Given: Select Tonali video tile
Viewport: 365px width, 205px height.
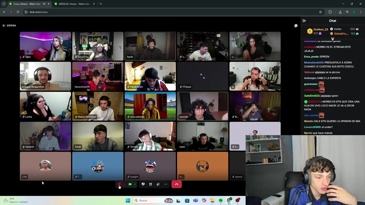Looking at the screenshot, I should click(98, 136).
